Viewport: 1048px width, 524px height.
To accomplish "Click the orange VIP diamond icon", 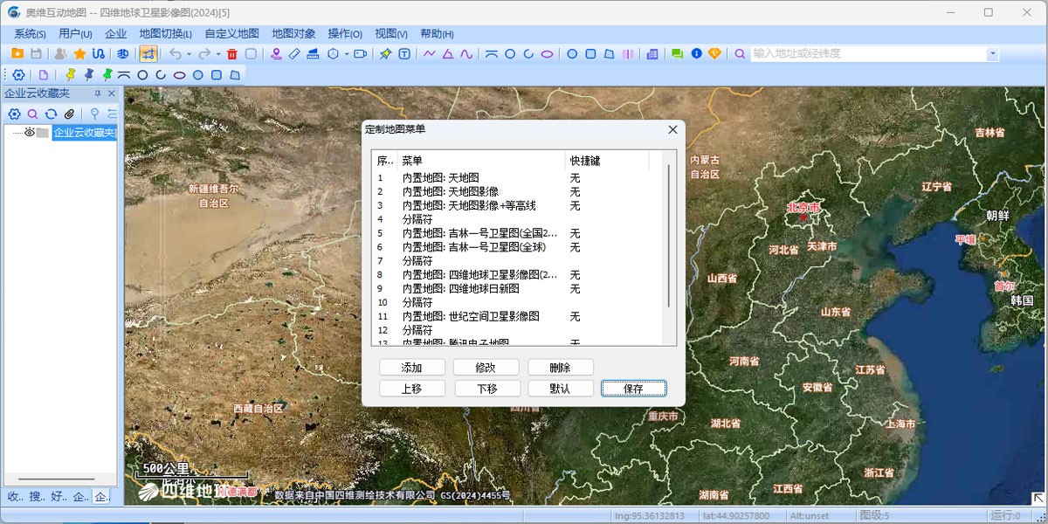I will tap(714, 54).
